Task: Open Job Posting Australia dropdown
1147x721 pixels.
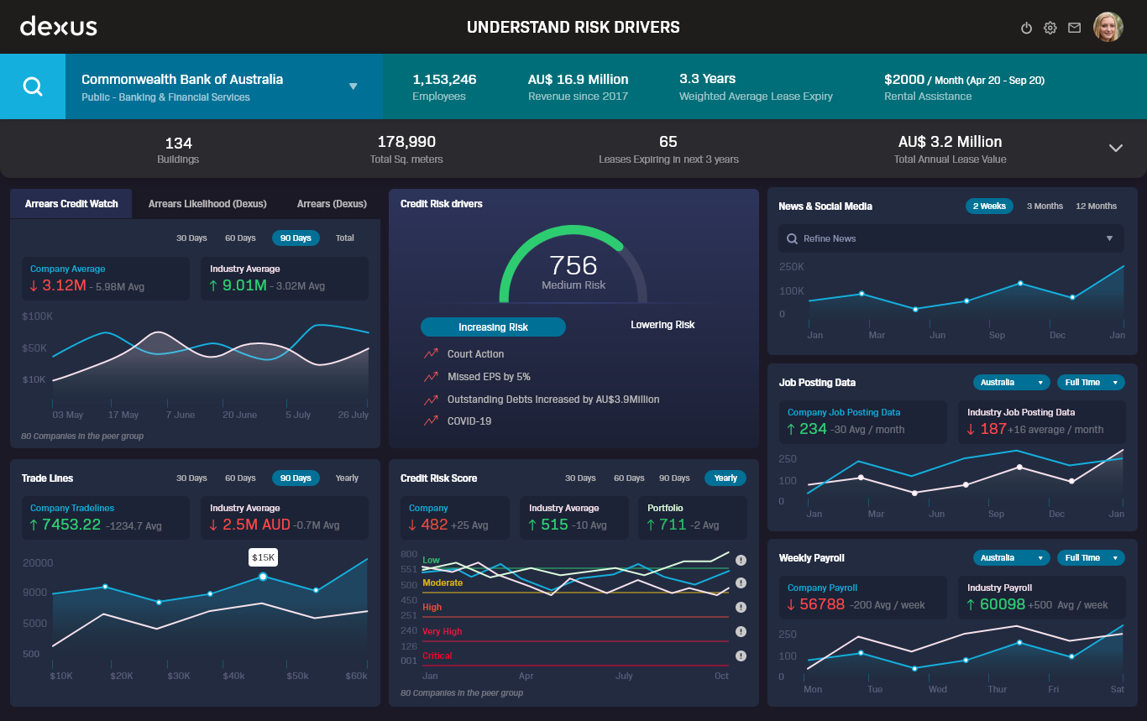Action: [x=1012, y=382]
